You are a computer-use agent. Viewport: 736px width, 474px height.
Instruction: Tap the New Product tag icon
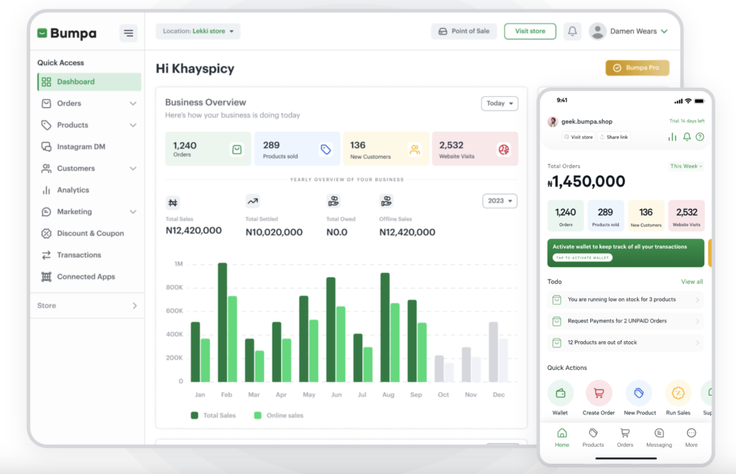[x=639, y=394]
